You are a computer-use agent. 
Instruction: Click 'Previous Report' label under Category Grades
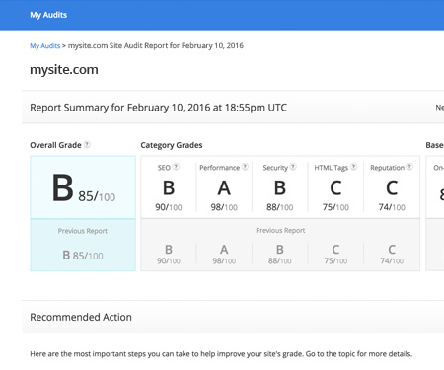coord(280,231)
